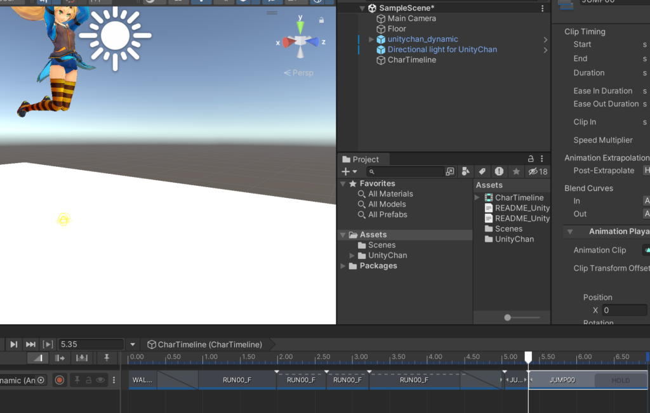
Task: Collapse the Favorites group
Action: [x=343, y=183]
